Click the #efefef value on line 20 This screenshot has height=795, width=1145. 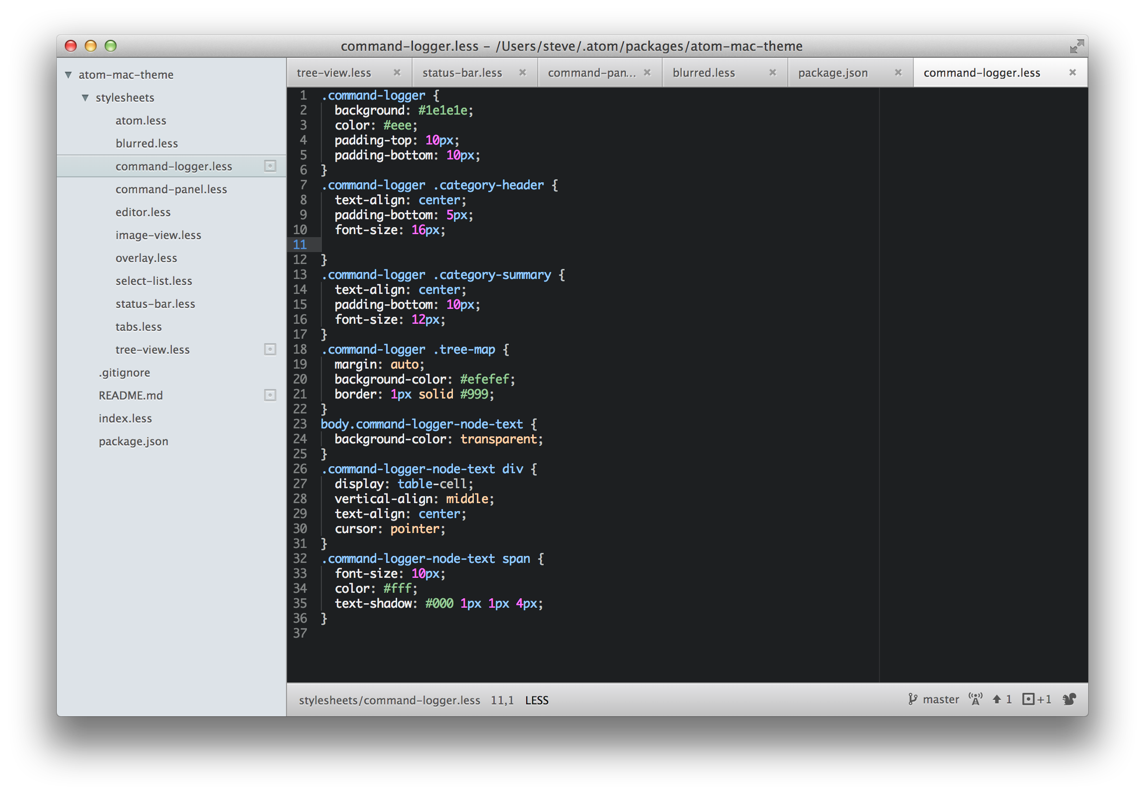pos(484,379)
